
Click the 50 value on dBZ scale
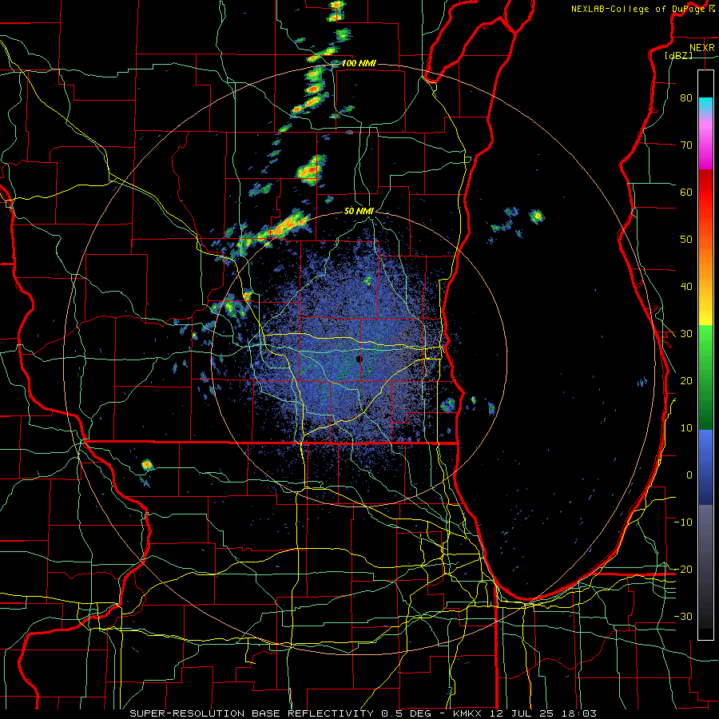[x=686, y=240]
